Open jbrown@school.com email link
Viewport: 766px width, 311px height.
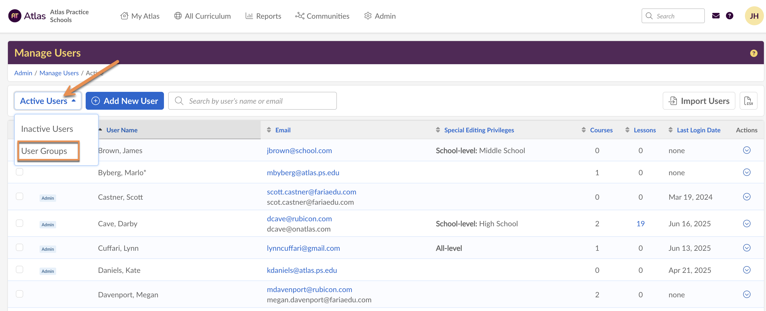click(299, 151)
